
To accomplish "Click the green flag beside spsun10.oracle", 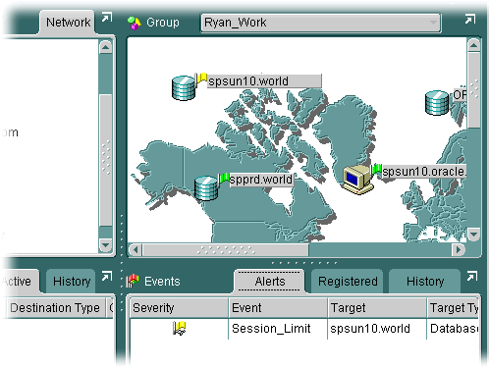I will coord(376,170).
